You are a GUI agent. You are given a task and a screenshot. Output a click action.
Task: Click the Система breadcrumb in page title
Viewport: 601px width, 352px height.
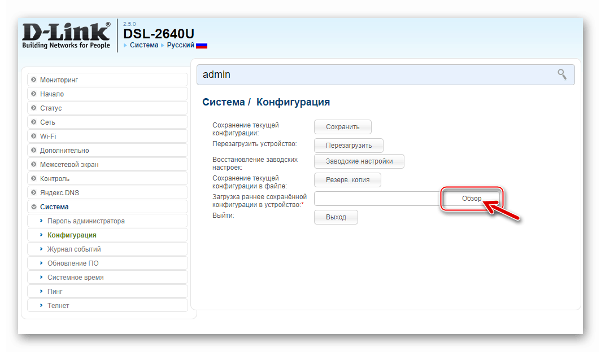[x=224, y=102]
